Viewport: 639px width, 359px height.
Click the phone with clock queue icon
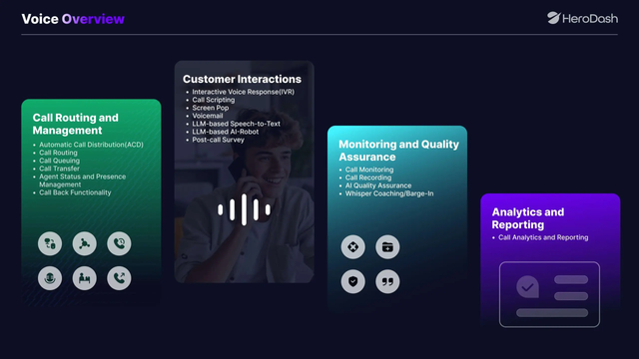119,243
